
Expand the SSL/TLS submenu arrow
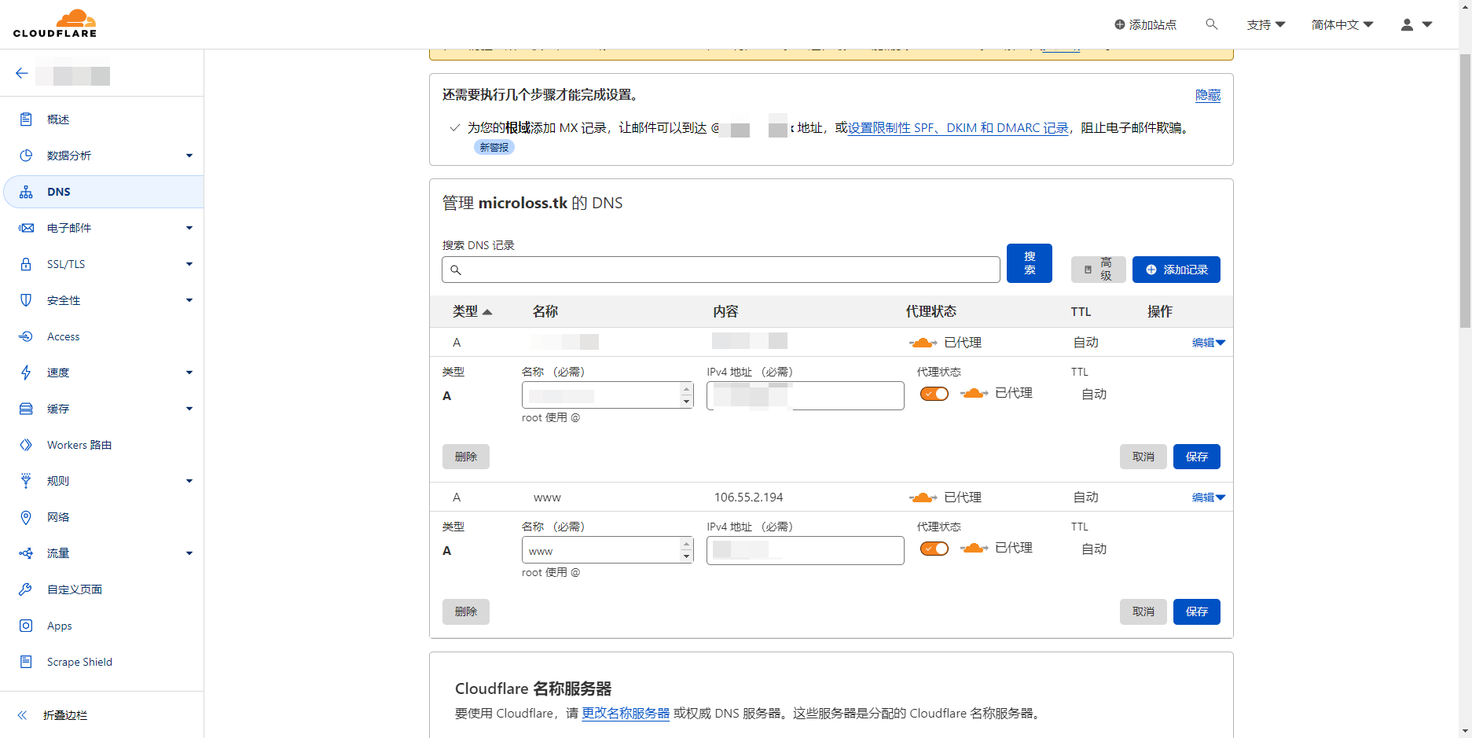click(189, 264)
